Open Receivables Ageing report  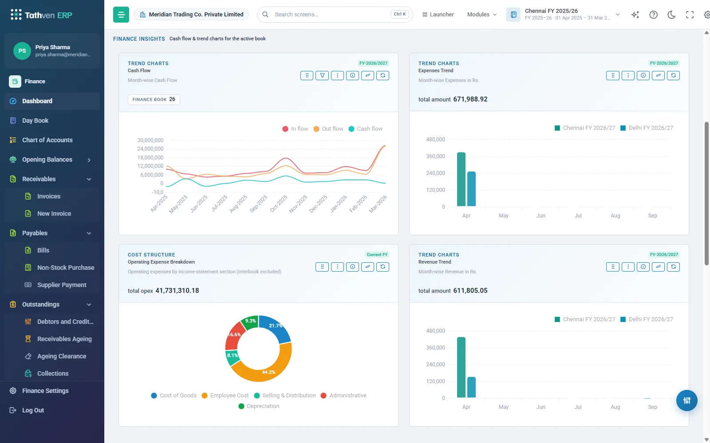(x=52, y=339)
